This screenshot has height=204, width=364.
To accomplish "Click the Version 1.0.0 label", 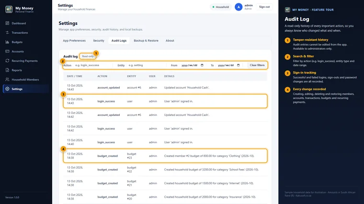I will click(12, 197).
